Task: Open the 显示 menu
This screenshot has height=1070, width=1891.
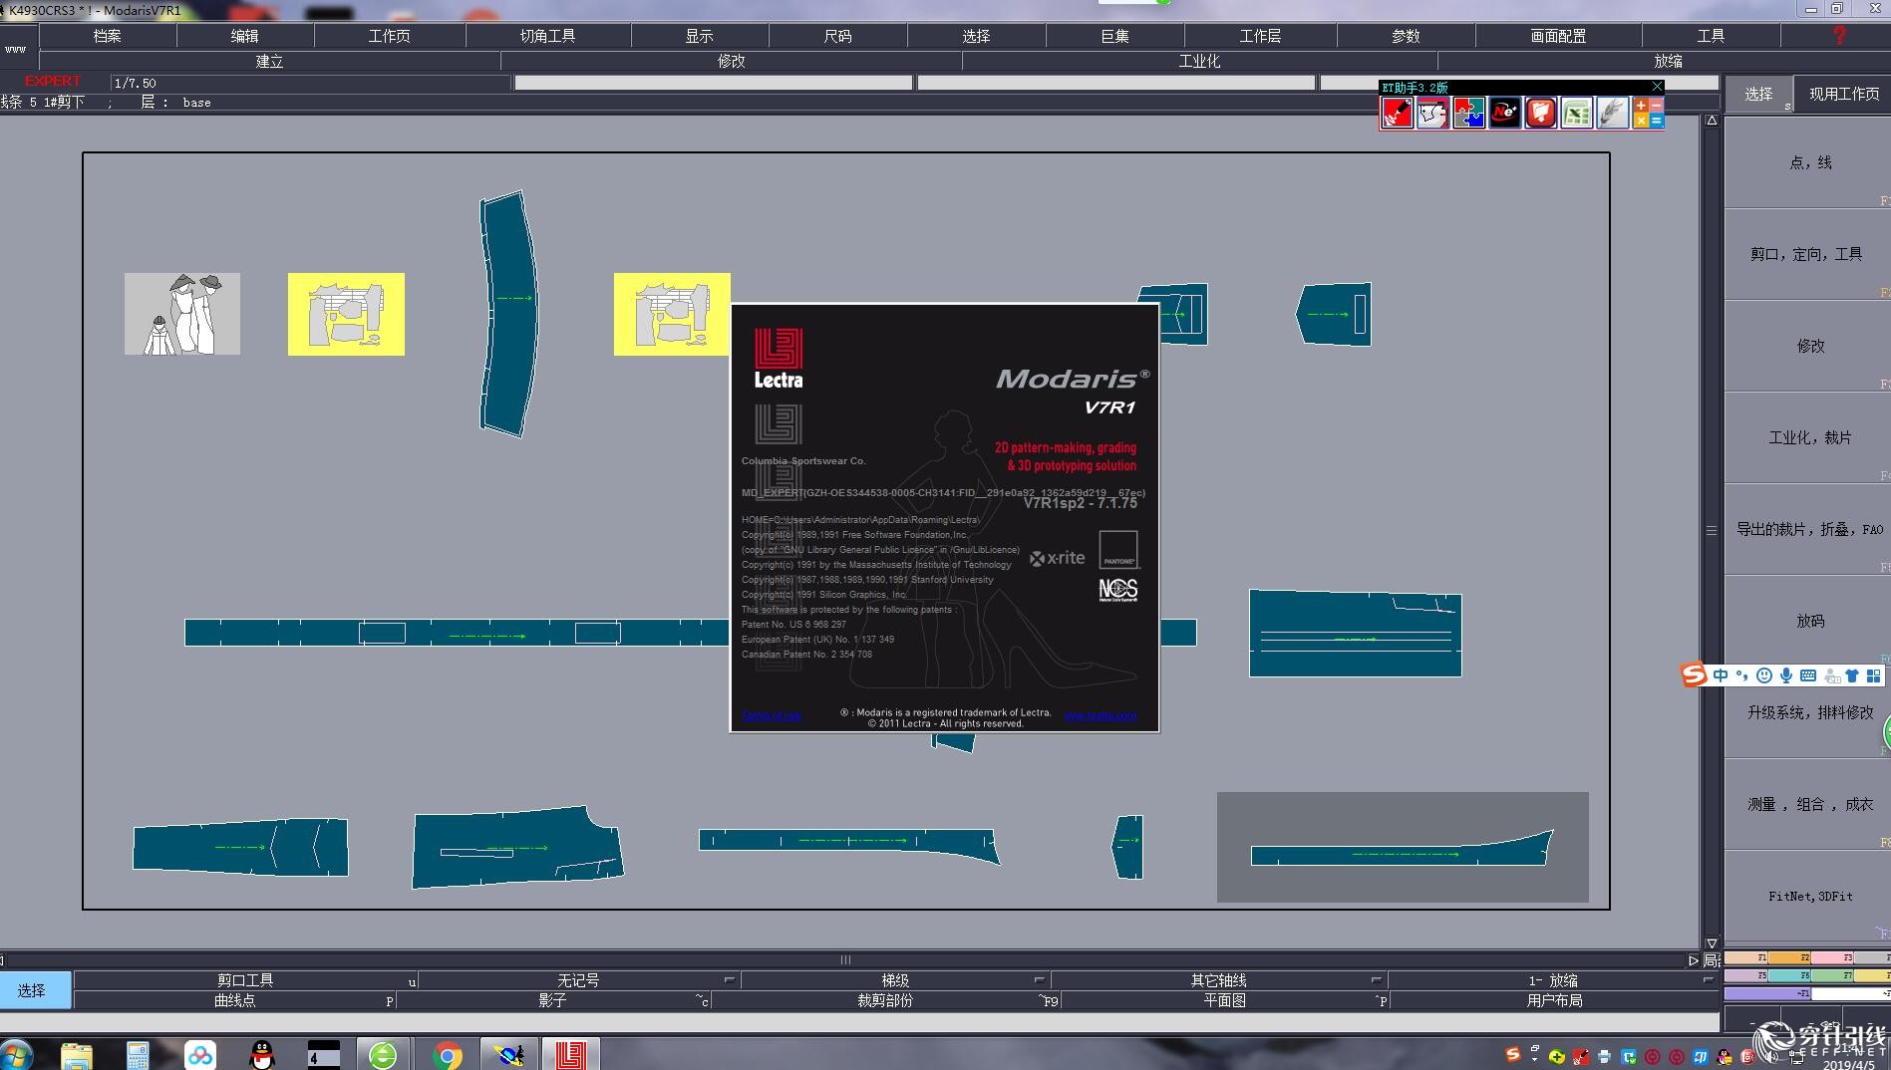Action: coord(700,36)
